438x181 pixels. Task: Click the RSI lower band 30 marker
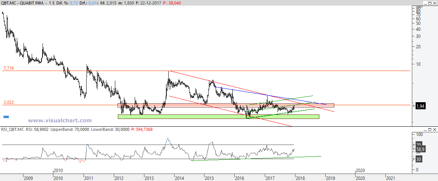[419, 159]
